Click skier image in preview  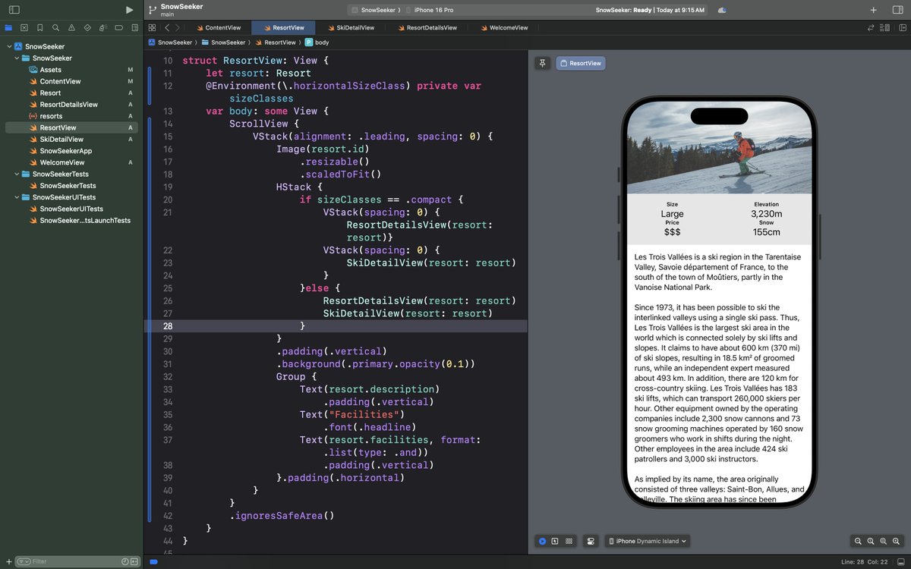point(719,148)
